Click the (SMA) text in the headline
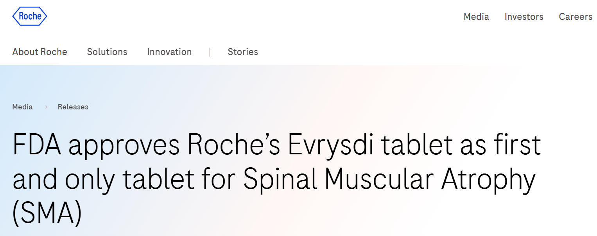Image resolution: width=597 pixels, height=236 pixels. (x=47, y=213)
